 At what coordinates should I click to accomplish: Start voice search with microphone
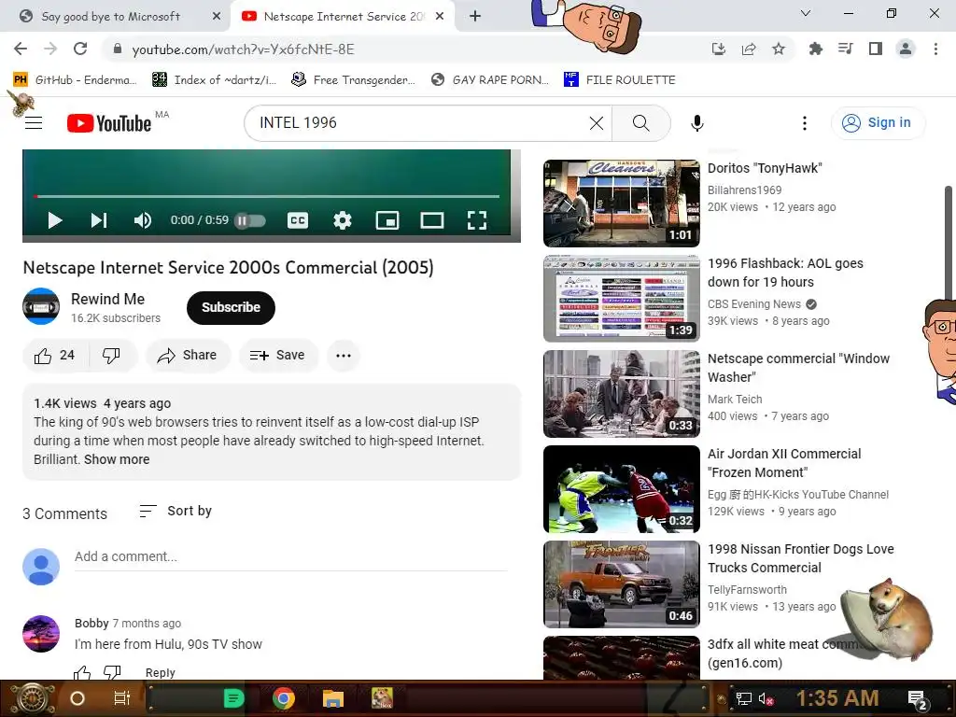(696, 123)
